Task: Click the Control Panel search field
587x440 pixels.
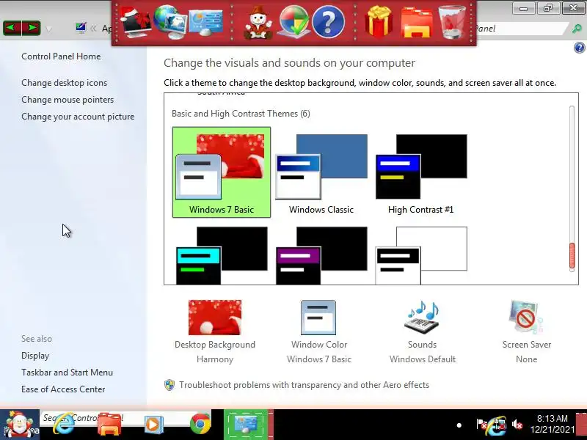Action: [520, 29]
